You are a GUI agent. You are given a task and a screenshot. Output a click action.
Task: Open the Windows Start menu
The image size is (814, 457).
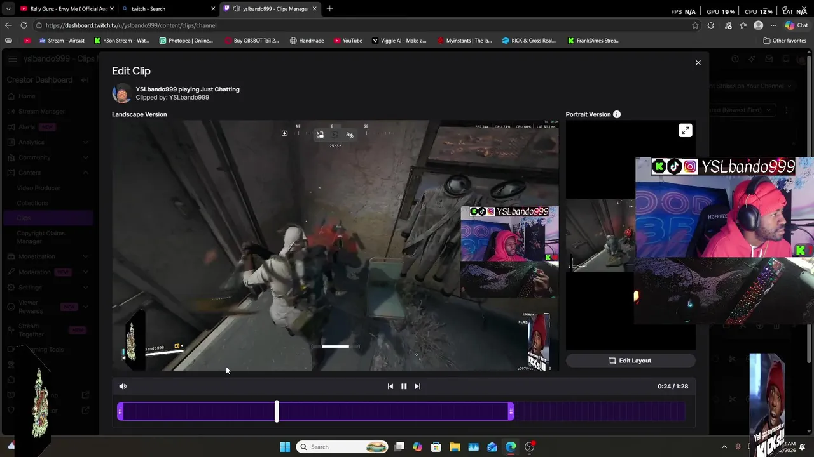click(285, 447)
